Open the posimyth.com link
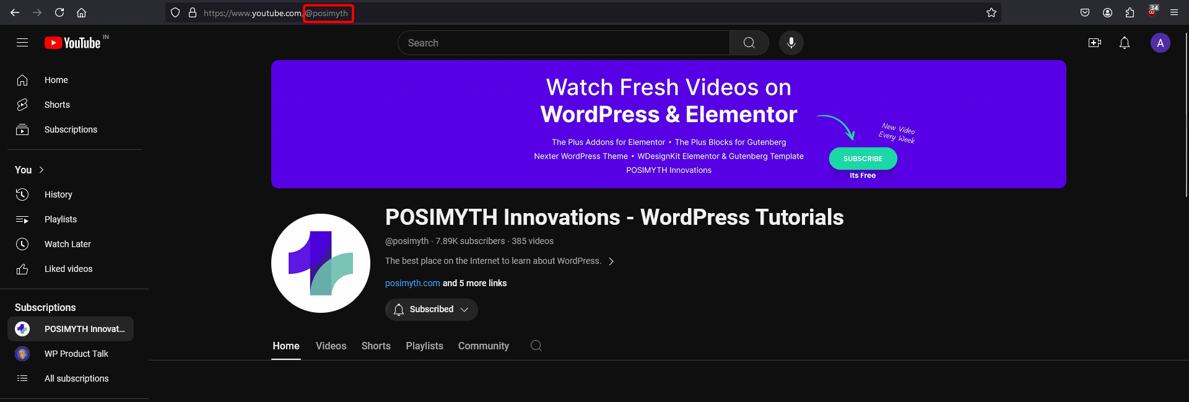The height and width of the screenshot is (402, 1189). [x=412, y=283]
